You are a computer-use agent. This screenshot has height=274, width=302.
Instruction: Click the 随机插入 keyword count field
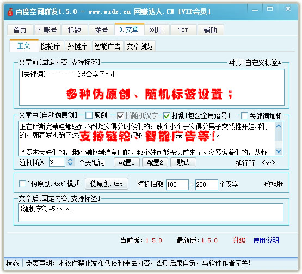coord(57,162)
